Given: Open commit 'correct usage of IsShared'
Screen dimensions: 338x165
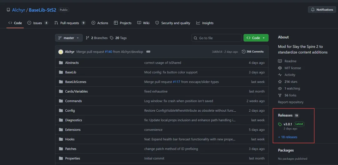Looking at the screenshot, I should (x=162, y=63).
